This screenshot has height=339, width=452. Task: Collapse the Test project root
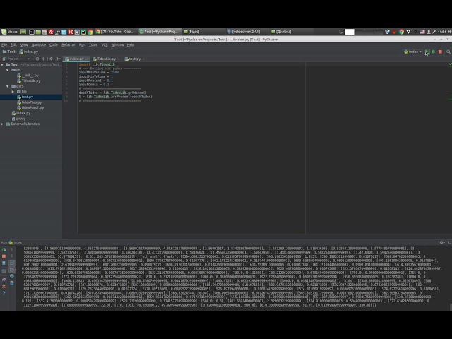coord(2,64)
